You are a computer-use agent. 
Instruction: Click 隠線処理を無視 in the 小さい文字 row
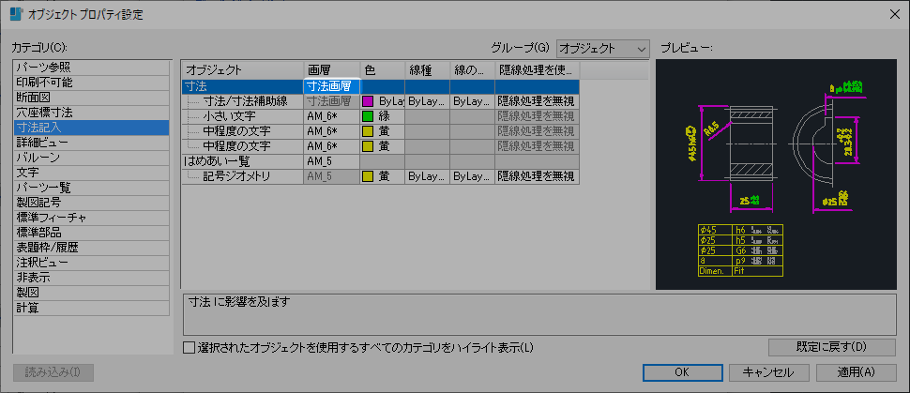(537, 116)
